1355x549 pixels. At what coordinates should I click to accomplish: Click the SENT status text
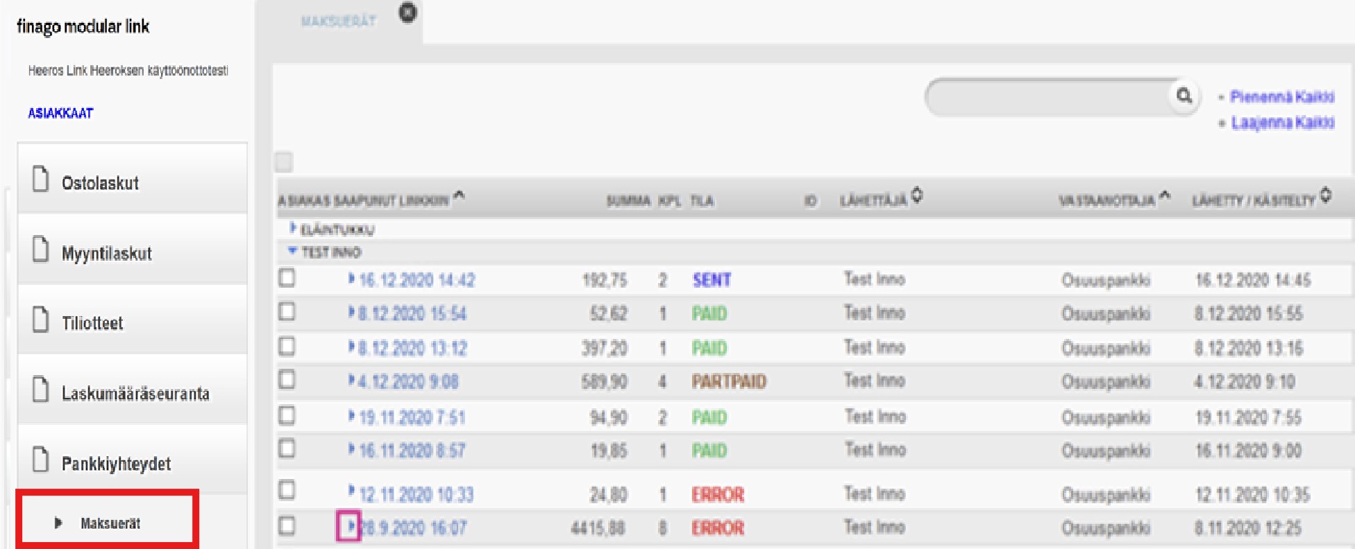point(712,280)
